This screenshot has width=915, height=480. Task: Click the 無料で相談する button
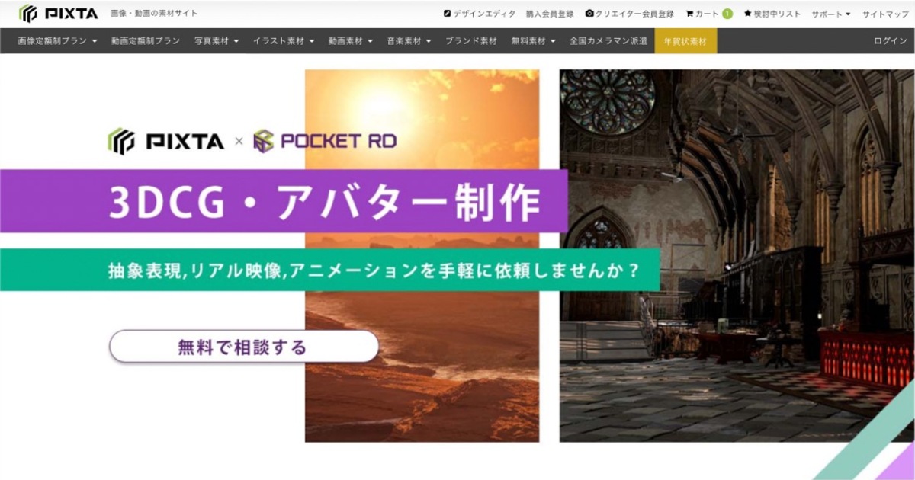click(244, 346)
